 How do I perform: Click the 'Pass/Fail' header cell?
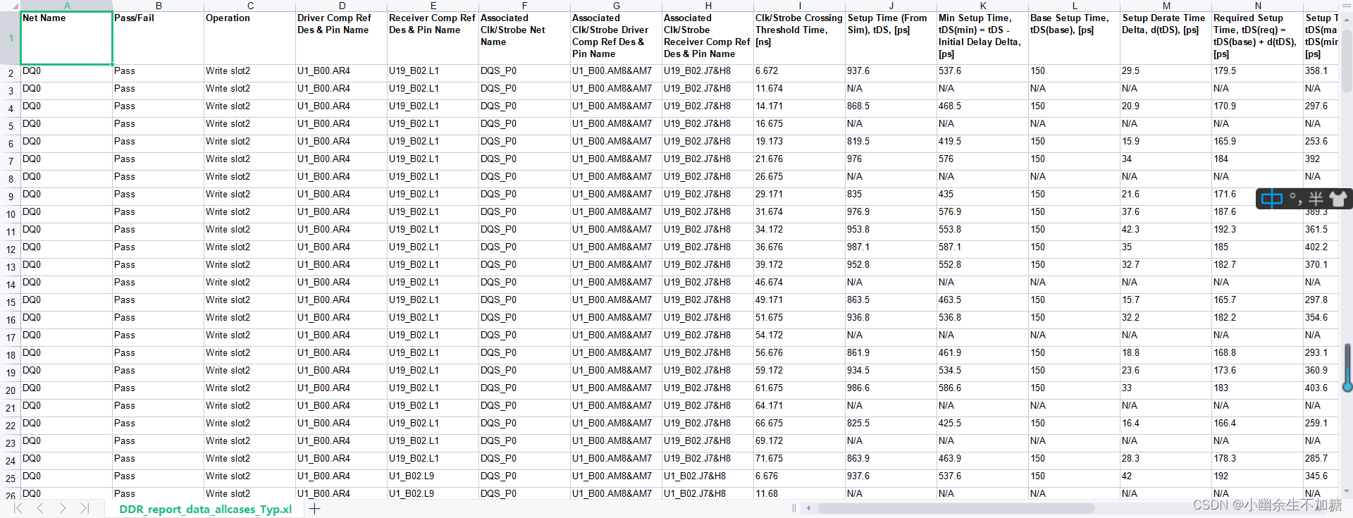159,38
